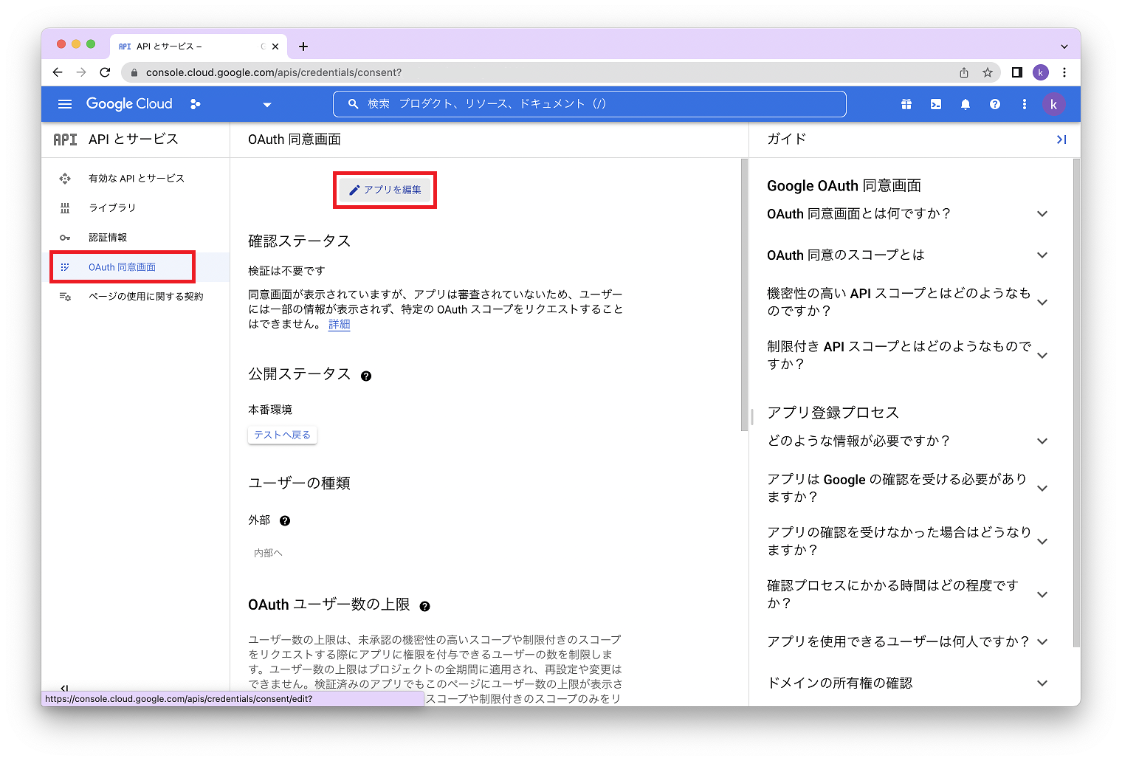Open a new browser tab

303,47
